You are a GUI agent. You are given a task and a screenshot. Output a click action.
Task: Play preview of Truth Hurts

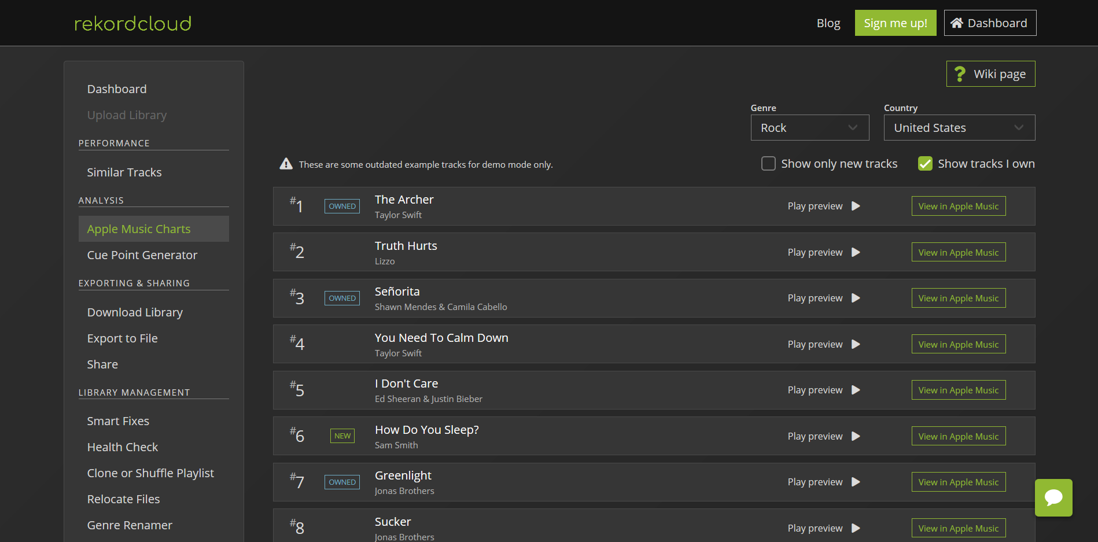coord(855,252)
